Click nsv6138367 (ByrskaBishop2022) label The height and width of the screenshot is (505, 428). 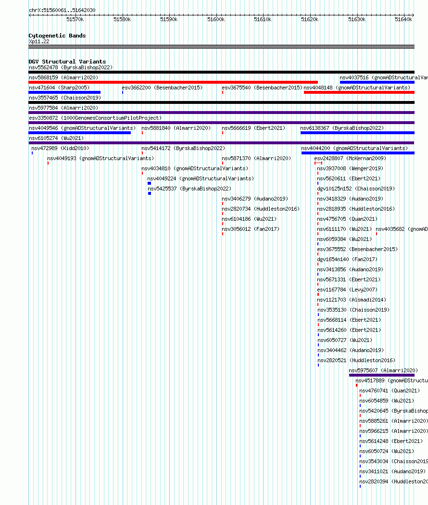(x=342, y=128)
